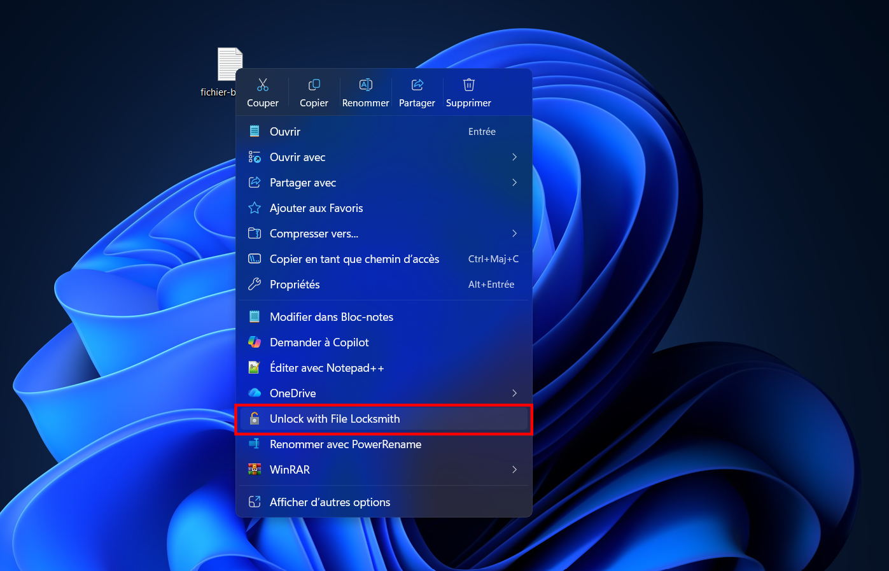889x571 pixels.
Task: Select Unlock with File Locksmith
Action: [384, 419]
